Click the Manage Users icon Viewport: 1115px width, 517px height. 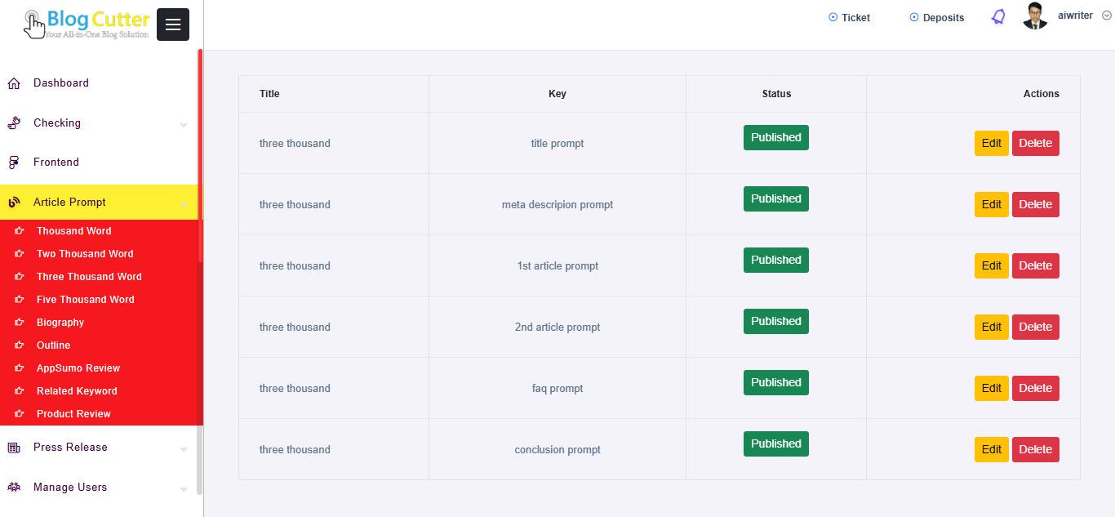tap(14, 488)
